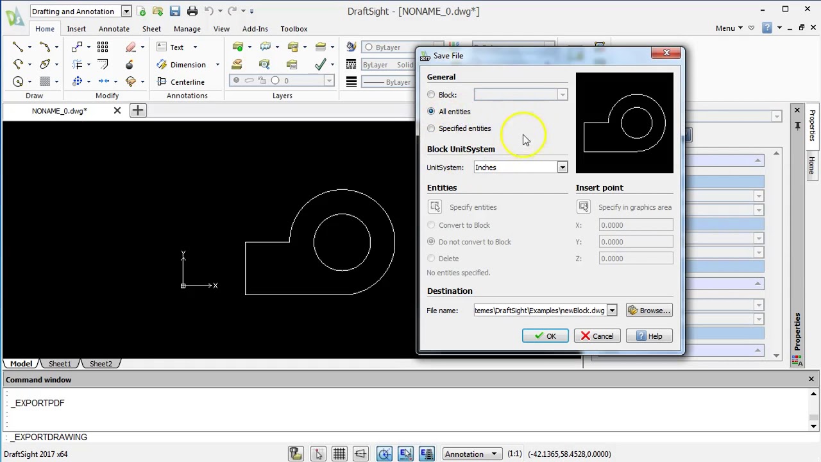
Task: Select the Hatch tool in Draw panel
Action: click(45, 81)
